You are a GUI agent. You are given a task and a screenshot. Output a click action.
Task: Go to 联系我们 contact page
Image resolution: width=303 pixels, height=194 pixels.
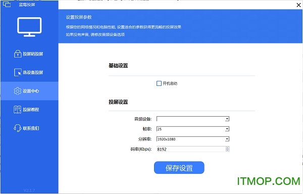[29, 128]
